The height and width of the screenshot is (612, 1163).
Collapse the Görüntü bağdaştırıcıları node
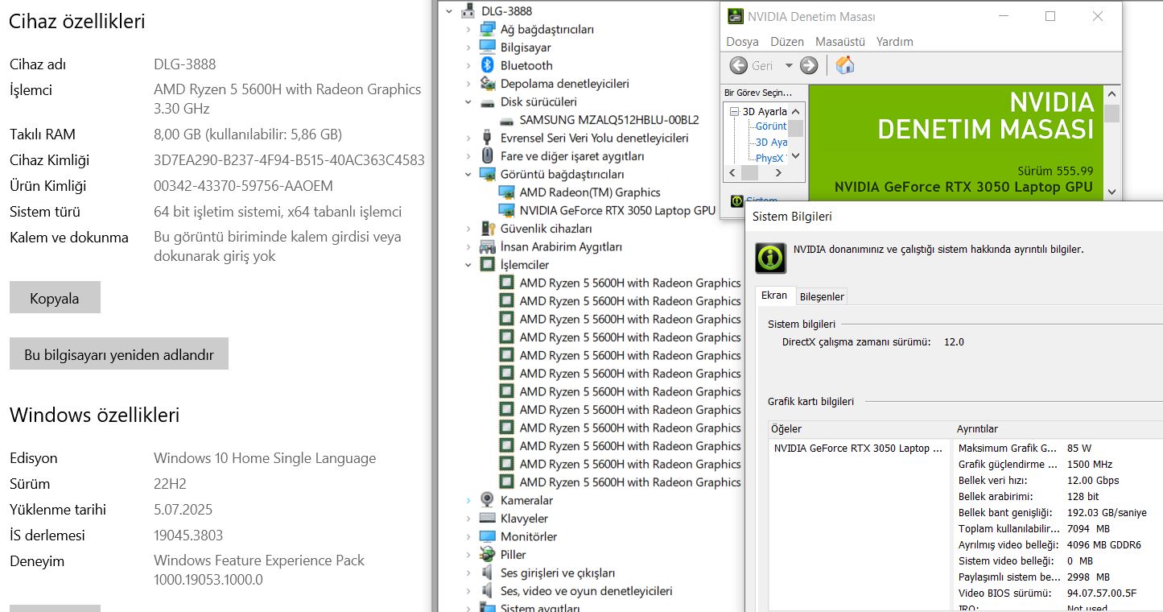click(x=468, y=174)
